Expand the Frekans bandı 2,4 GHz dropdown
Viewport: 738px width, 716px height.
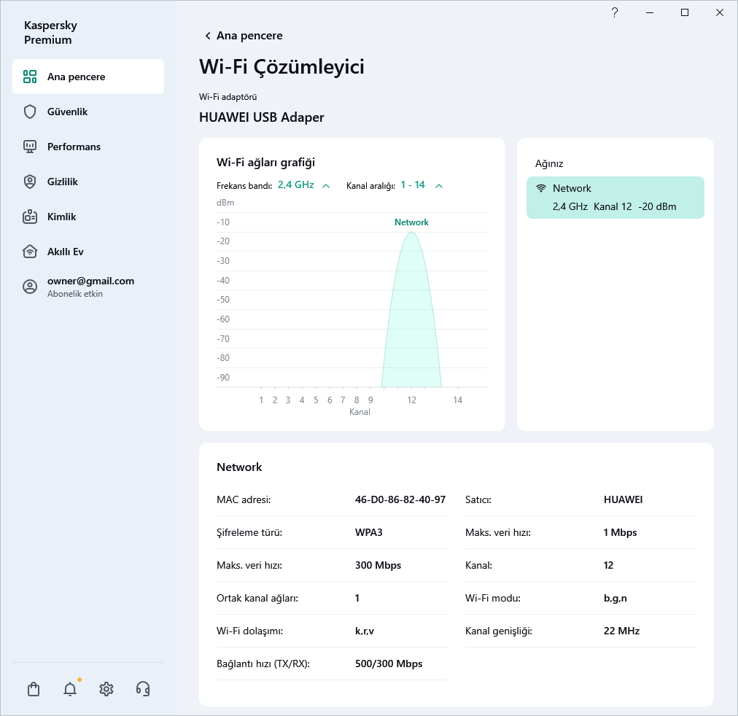[295, 185]
